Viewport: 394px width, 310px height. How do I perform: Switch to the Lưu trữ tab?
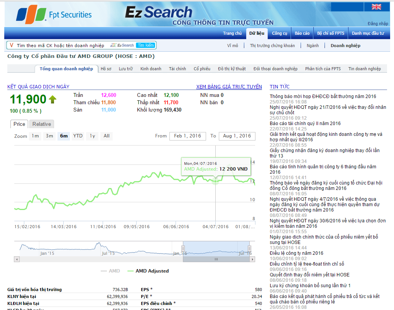point(126,69)
